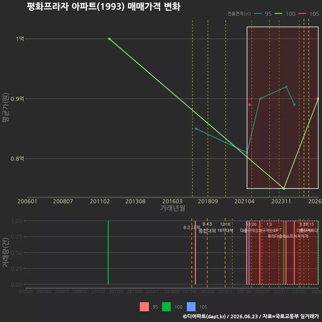Click the 12·16 18차대책 marker label

225,227
